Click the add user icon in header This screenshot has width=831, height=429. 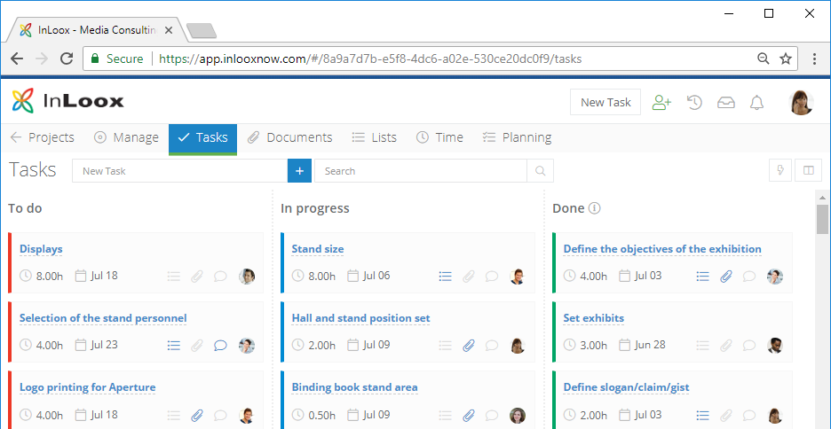tap(661, 103)
